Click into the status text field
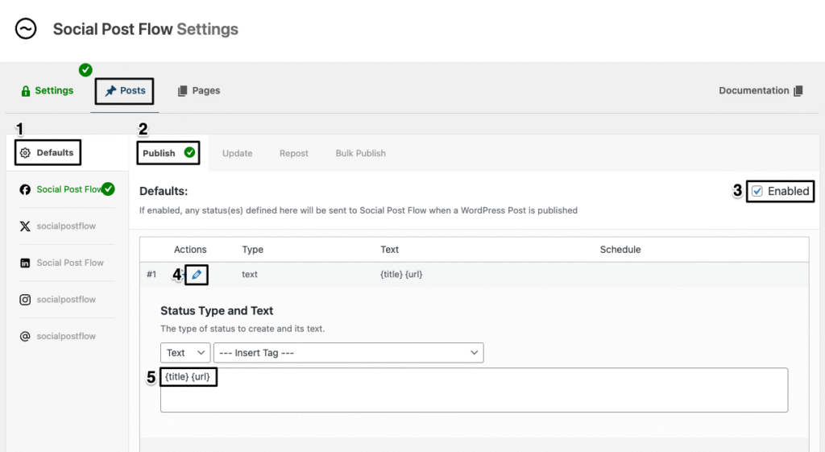 tap(474, 390)
